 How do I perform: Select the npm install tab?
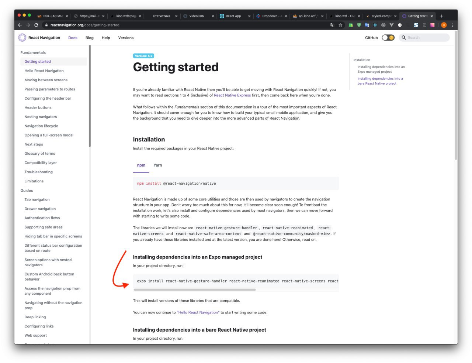(141, 165)
